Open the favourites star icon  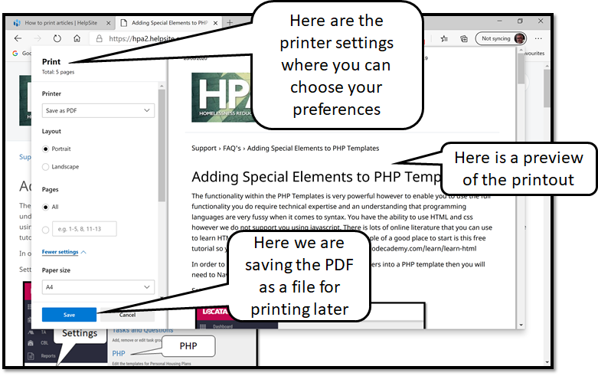click(x=444, y=38)
